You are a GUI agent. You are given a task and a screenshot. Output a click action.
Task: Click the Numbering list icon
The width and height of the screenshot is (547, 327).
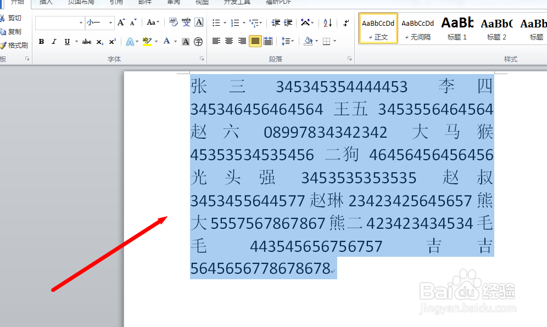[235, 23]
